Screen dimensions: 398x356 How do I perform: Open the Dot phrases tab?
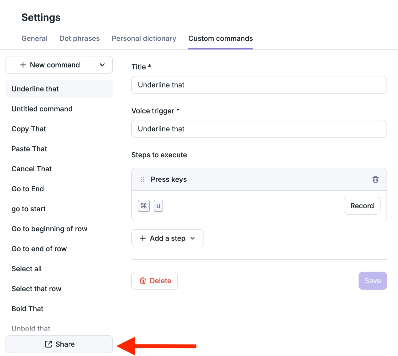click(x=79, y=38)
